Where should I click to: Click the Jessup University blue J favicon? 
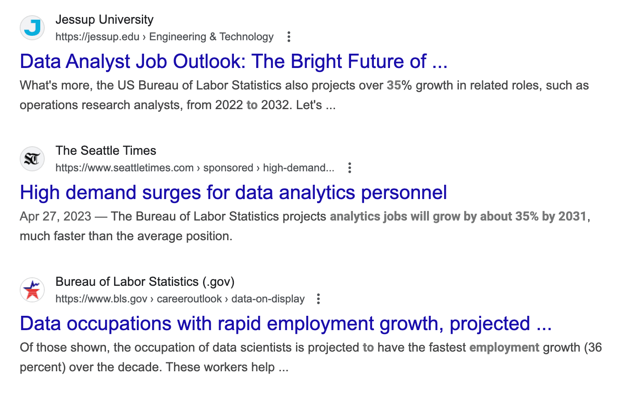pyautogui.click(x=32, y=28)
